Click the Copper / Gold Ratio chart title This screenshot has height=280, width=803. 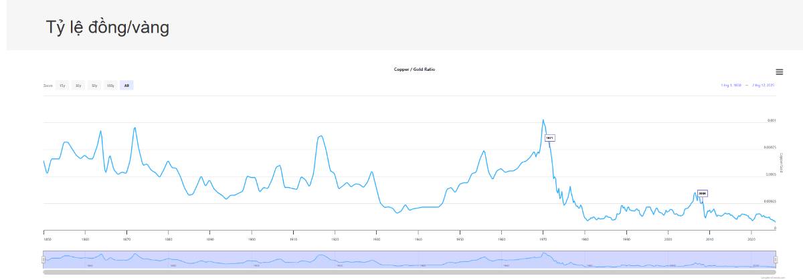pos(415,69)
